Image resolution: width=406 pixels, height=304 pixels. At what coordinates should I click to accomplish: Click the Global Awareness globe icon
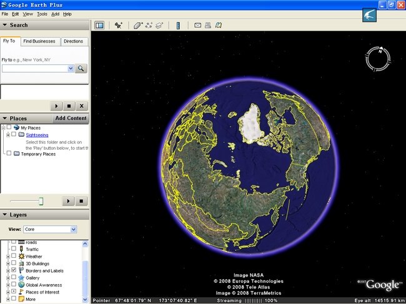point(21,285)
